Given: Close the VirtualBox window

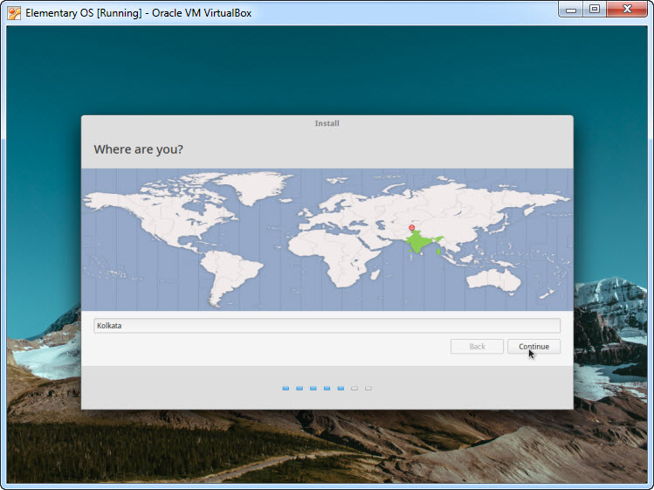Looking at the screenshot, I should point(627,10).
